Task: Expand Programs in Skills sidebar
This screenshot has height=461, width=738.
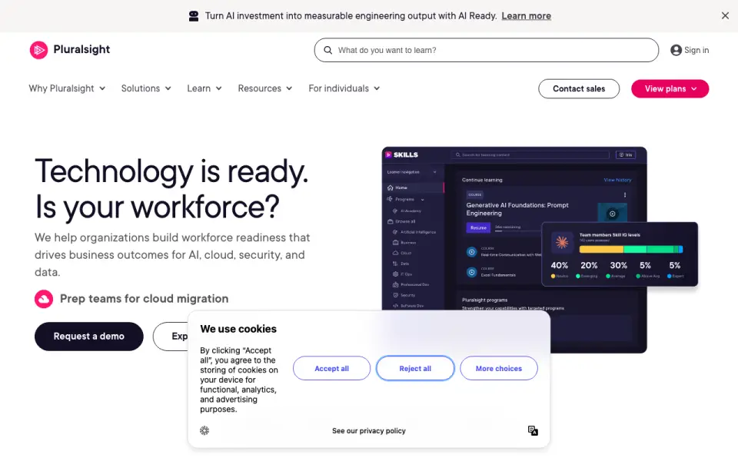Action: coord(422,200)
